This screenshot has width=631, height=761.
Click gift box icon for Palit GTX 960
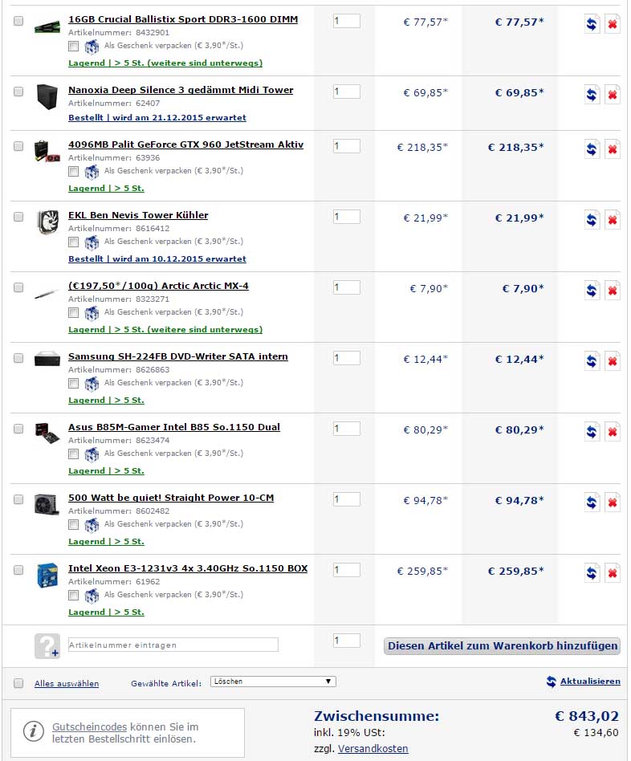click(x=92, y=172)
